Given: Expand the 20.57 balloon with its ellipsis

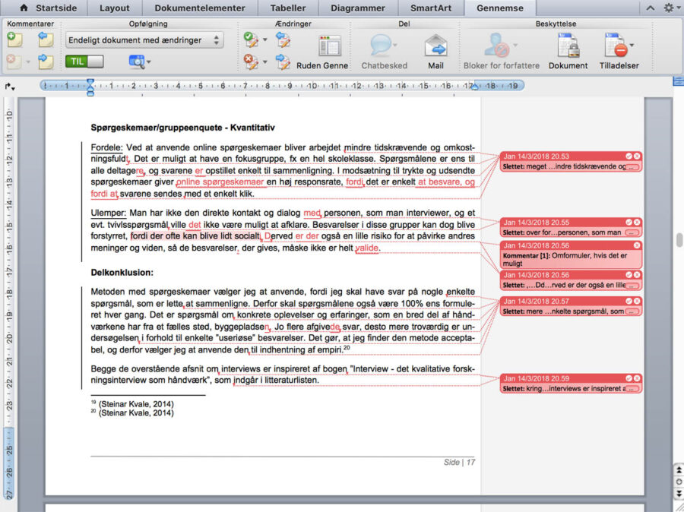Looking at the screenshot, I should point(632,311).
